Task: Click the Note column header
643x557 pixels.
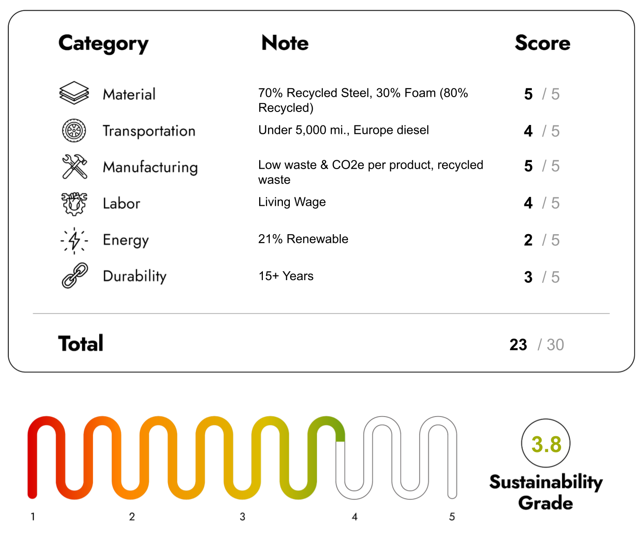Action: tap(285, 43)
